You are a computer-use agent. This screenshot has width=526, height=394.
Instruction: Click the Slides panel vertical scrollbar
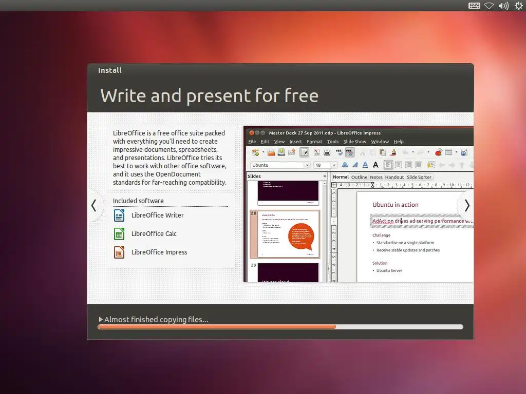coord(325,231)
